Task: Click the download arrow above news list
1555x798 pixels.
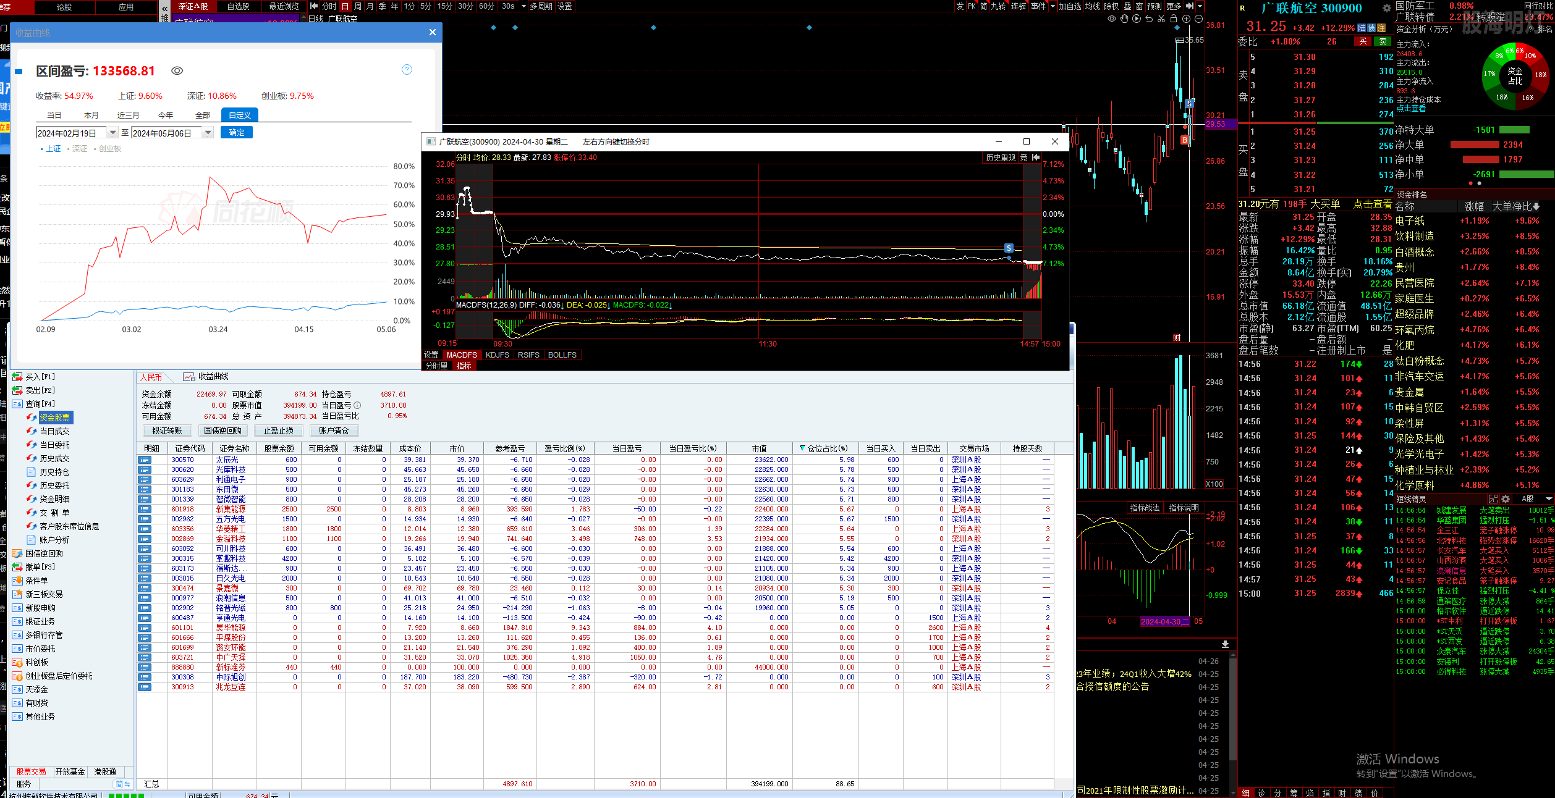Action: 1225,644
